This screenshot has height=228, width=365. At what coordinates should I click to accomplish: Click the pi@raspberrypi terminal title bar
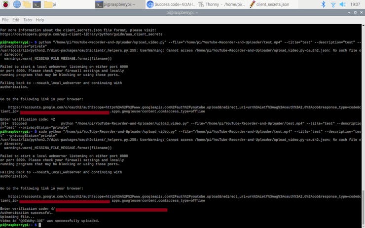click(182, 12)
